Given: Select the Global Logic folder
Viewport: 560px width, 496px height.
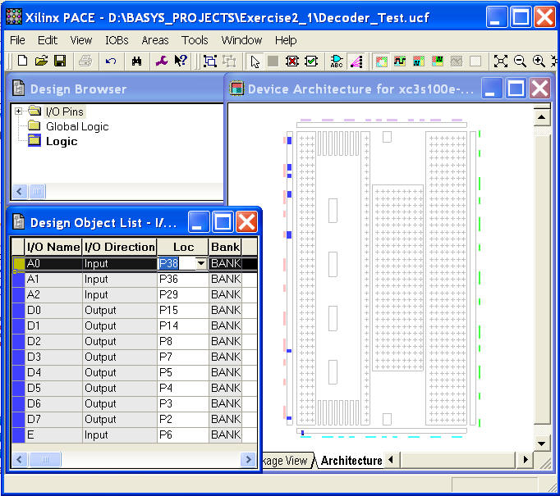Looking at the screenshot, I should [77, 126].
